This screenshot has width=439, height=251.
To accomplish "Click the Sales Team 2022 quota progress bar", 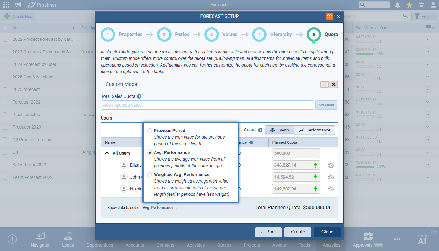I will pos(365,167).
